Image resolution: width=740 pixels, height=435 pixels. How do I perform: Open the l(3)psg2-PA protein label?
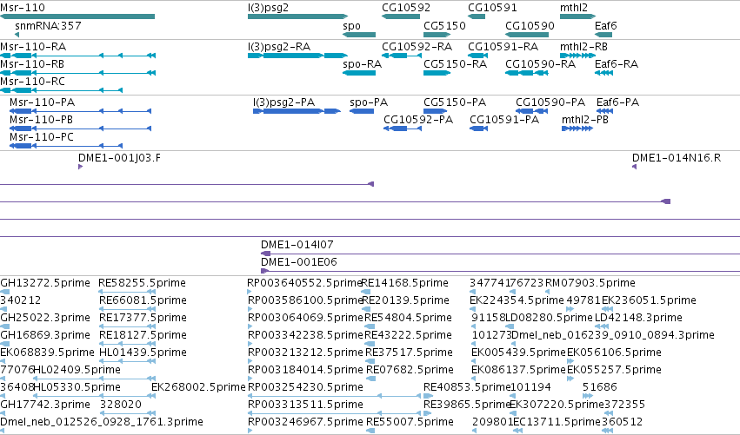pos(283,102)
